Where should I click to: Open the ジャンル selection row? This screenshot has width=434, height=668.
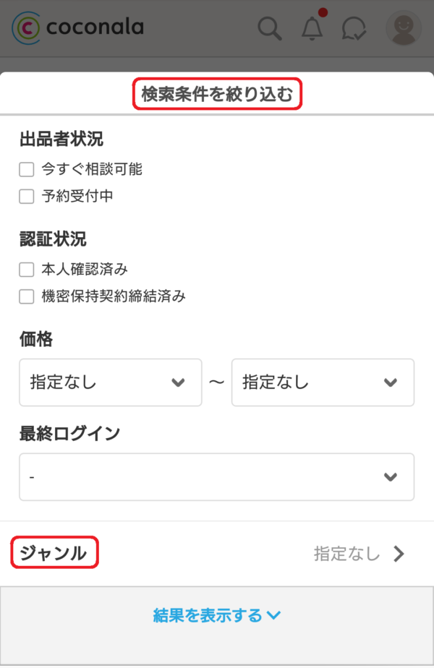tap(216, 554)
